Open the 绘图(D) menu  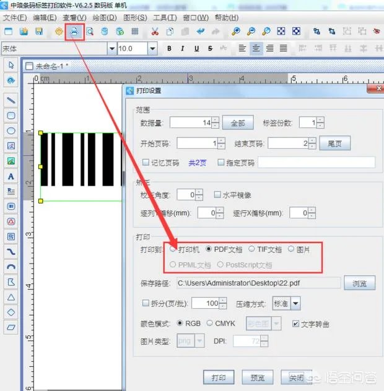point(105,18)
